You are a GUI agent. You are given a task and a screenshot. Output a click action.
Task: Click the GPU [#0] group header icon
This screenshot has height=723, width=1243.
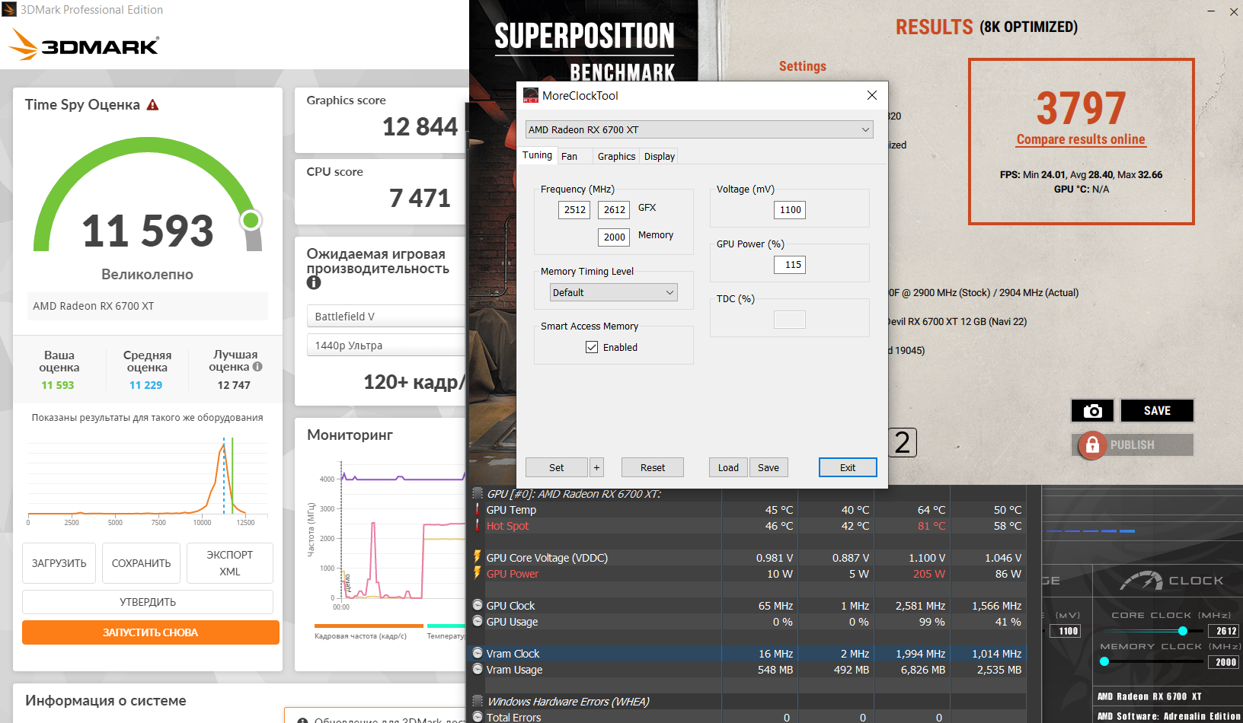click(x=478, y=494)
